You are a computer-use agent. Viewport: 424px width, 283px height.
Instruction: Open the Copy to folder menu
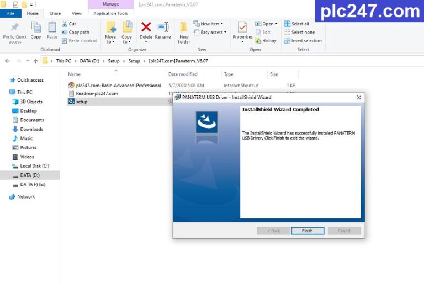pos(126,32)
